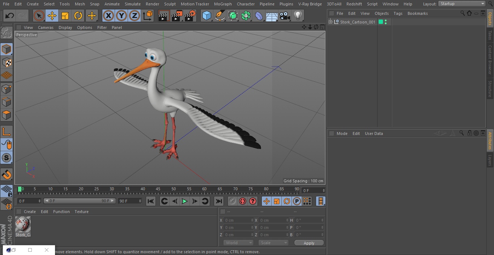Switch to Points mode

click(x=7, y=89)
